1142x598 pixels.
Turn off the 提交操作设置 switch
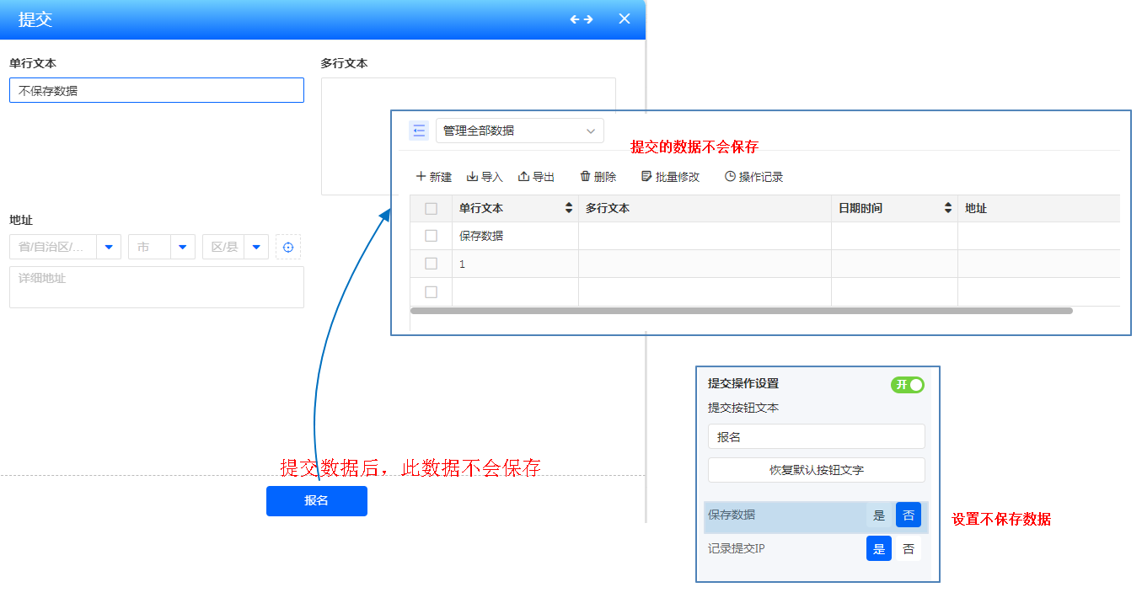907,385
